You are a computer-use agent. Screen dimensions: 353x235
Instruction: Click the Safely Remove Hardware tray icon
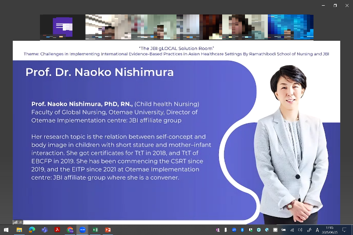[x=226, y=230]
